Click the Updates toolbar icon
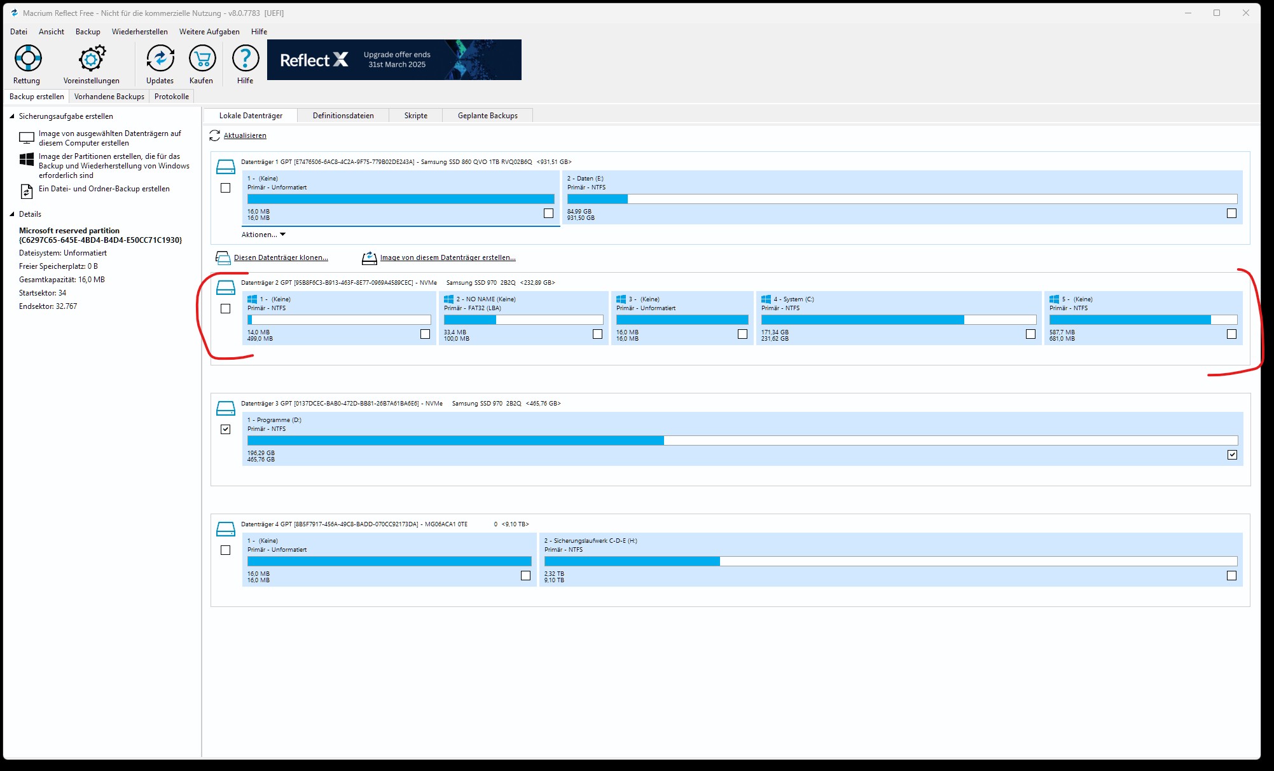Viewport: 1274px width, 771px height. [160, 58]
